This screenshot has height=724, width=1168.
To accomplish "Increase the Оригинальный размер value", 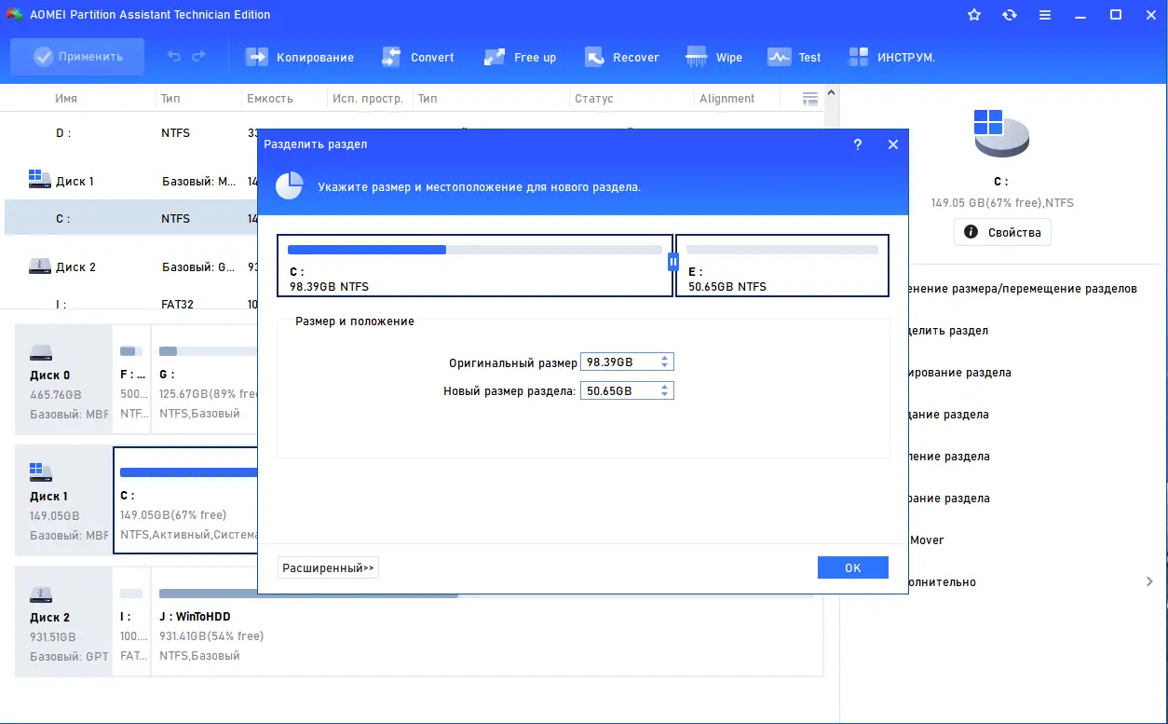I will point(665,359).
